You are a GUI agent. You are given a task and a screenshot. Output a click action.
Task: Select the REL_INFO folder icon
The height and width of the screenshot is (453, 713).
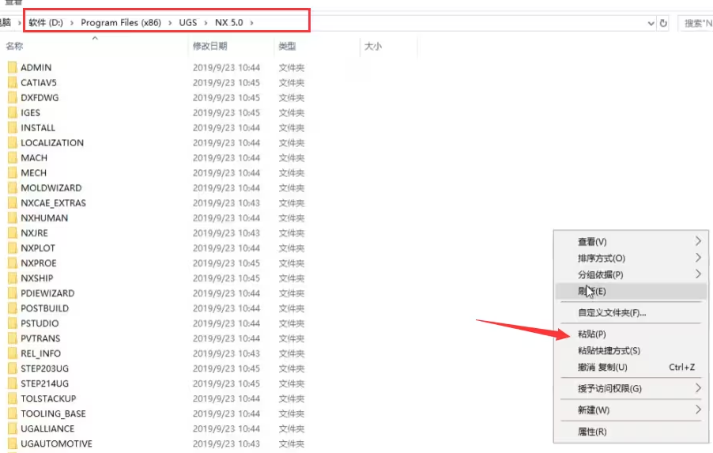(x=13, y=353)
